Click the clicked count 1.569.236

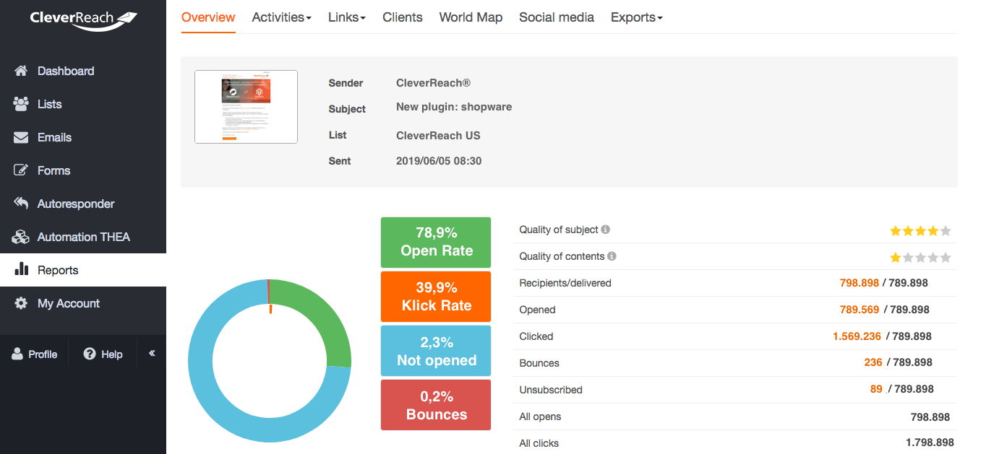857,336
